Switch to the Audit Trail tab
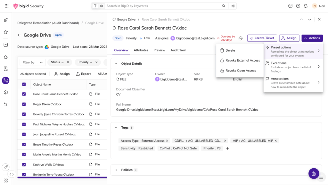 coord(178,50)
